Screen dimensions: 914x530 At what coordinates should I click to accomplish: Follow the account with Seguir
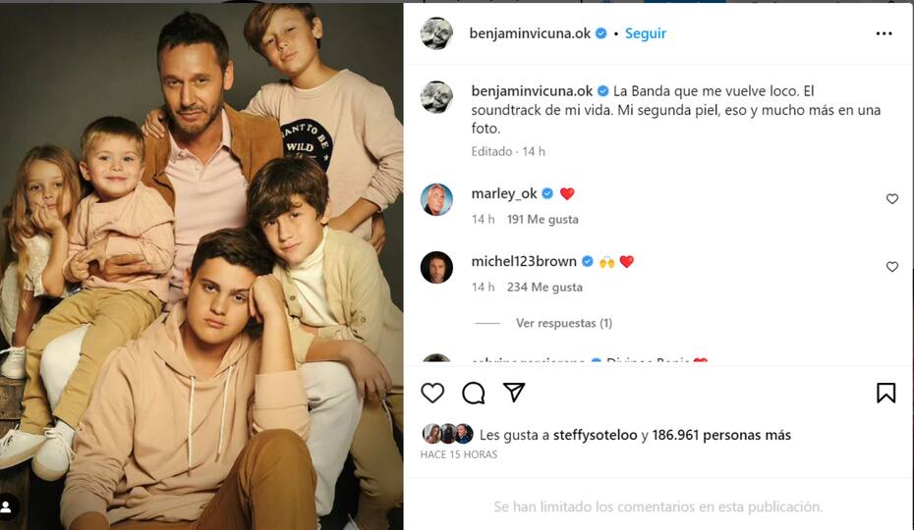pyautogui.click(x=646, y=33)
